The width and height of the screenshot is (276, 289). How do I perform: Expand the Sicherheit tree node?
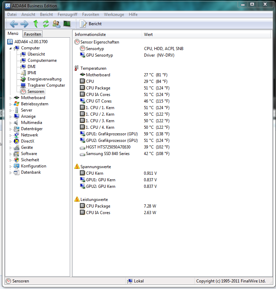click(10, 160)
